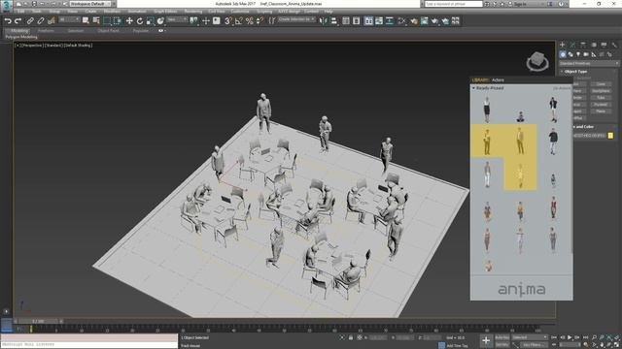
Task: Click the Render Production teapot icon
Action: point(434,21)
